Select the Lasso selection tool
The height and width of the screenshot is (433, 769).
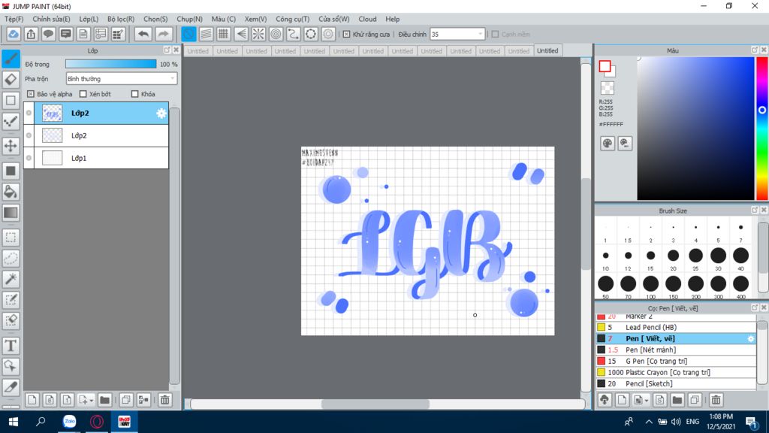(x=11, y=259)
